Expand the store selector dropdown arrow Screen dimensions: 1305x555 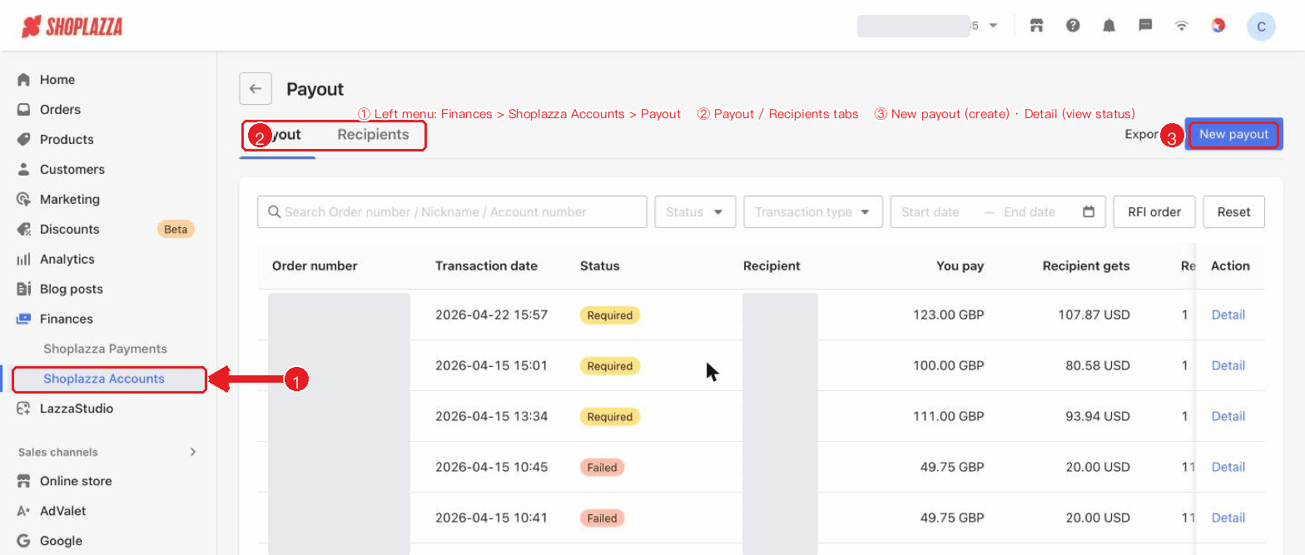tap(993, 26)
